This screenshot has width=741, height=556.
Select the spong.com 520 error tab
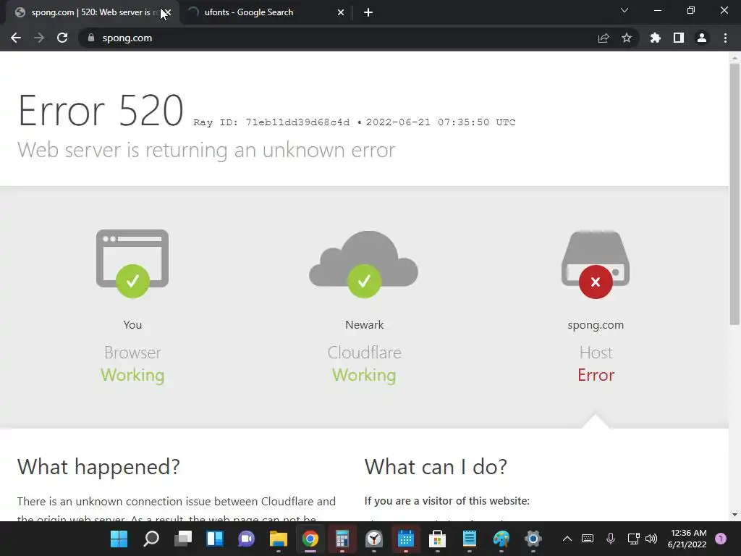pyautogui.click(x=90, y=12)
